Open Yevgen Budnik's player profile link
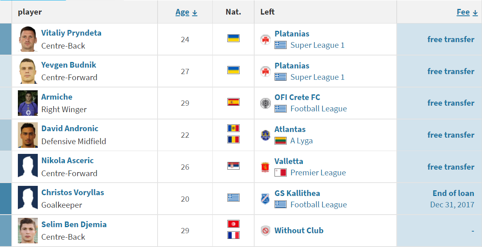 [x=69, y=65]
